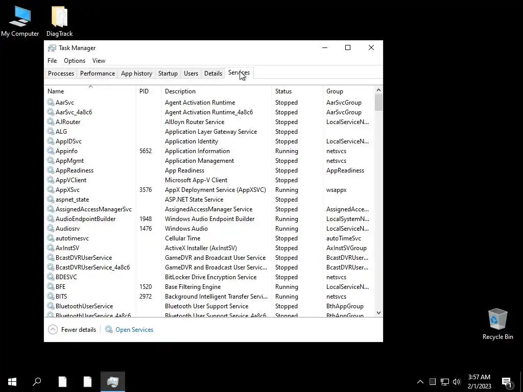Image resolution: width=523 pixels, height=392 pixels.
Task: Open My Computer desktop icon
Action: click(x=20, y=21)
